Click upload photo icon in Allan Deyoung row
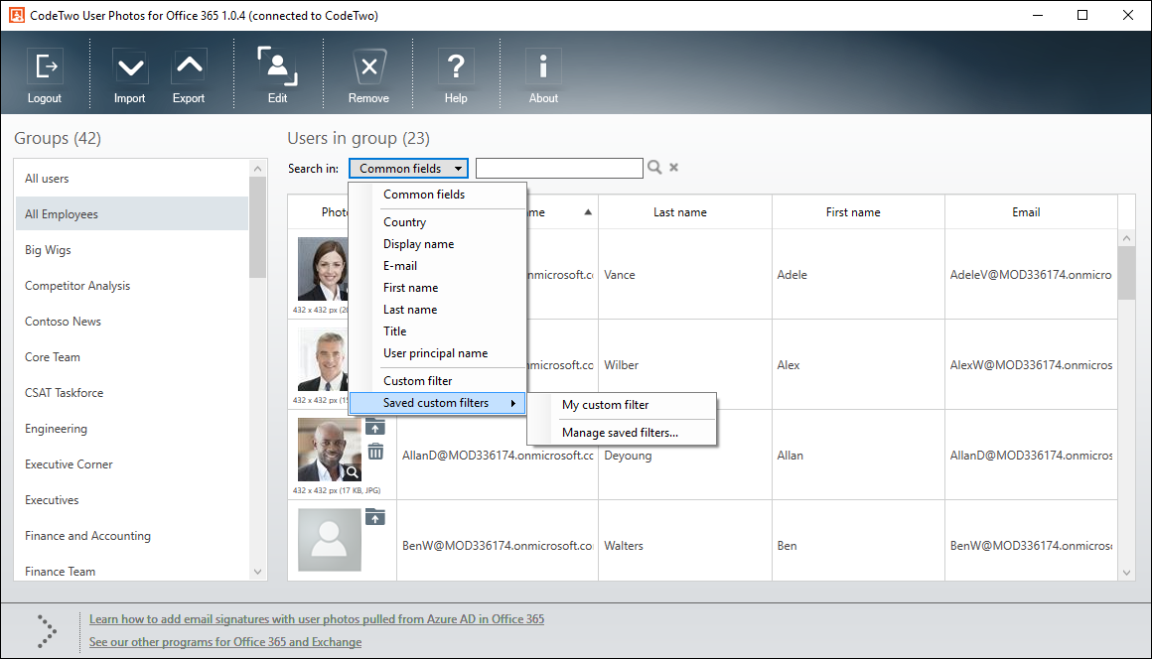Image resolution: width=1152 pixels, height=659 pixels. point(375,427)
